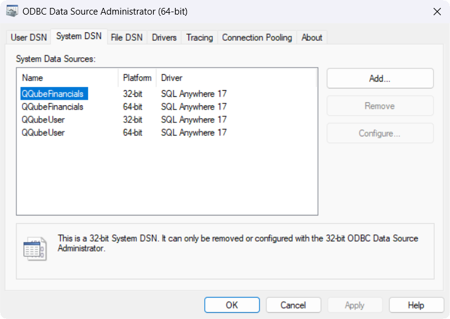
Task: Dismiss dialog with Cancel button
Action: tap(293, 305)
